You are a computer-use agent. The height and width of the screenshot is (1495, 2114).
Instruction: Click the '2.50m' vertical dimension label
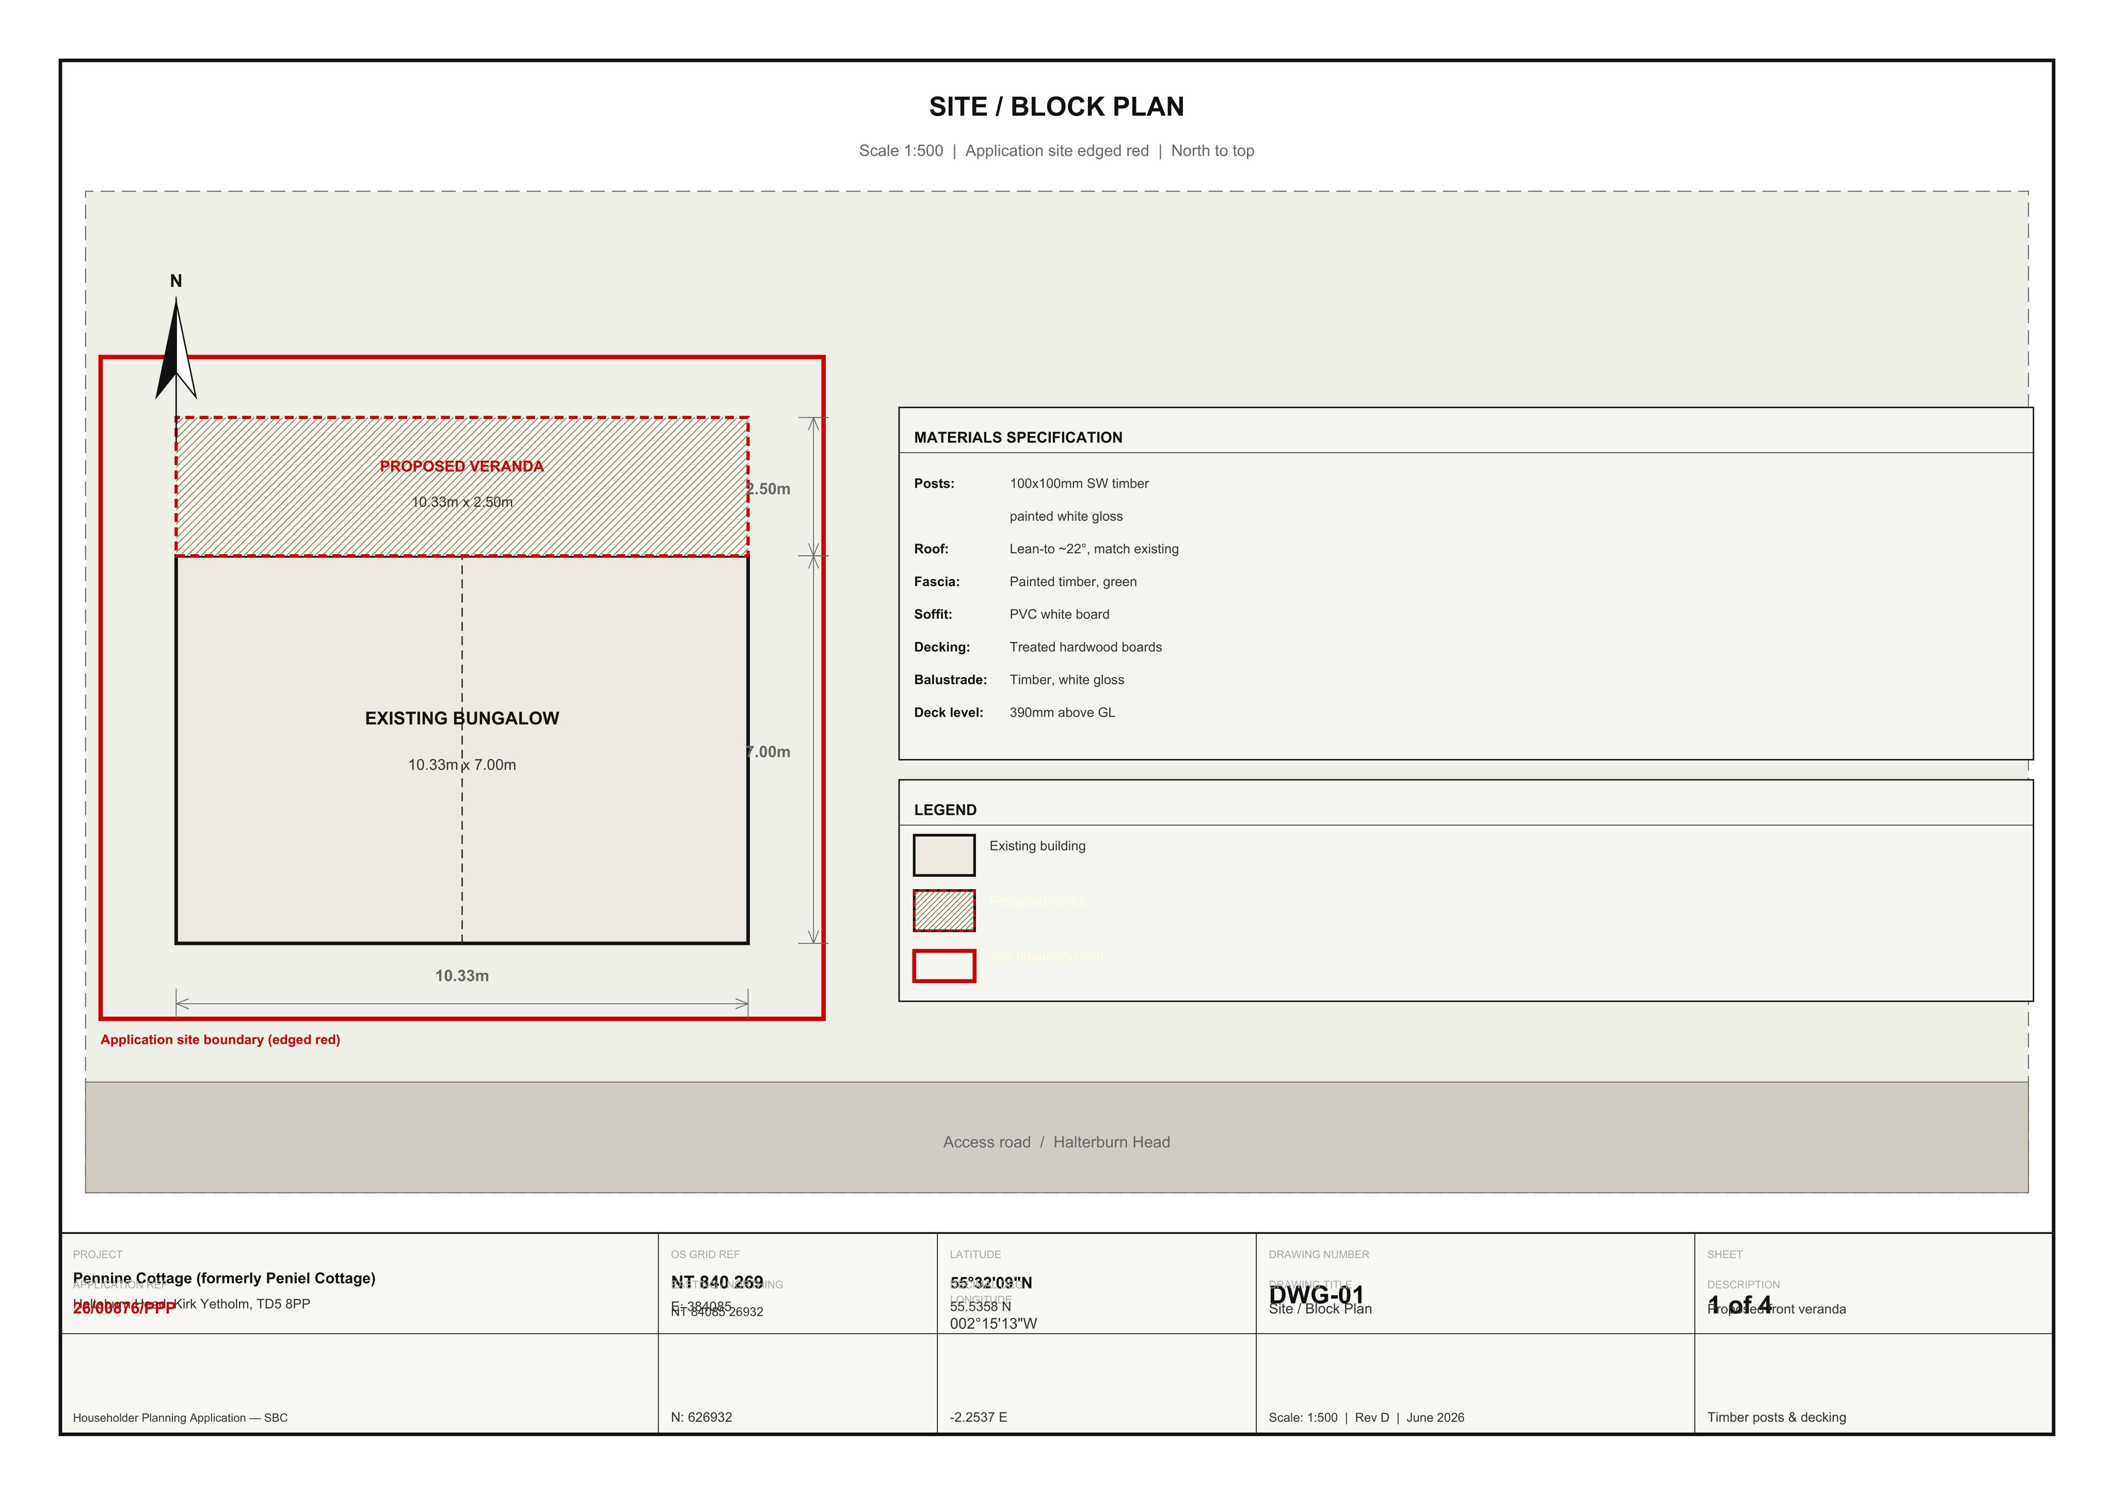(769, 489)
